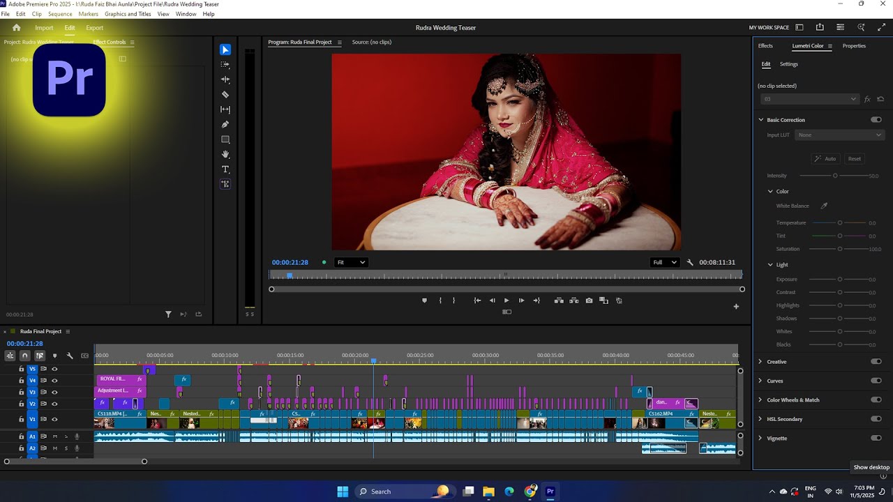
Task: Open the Full playback resolution dropdown
Action: click(x=664, y=262)
